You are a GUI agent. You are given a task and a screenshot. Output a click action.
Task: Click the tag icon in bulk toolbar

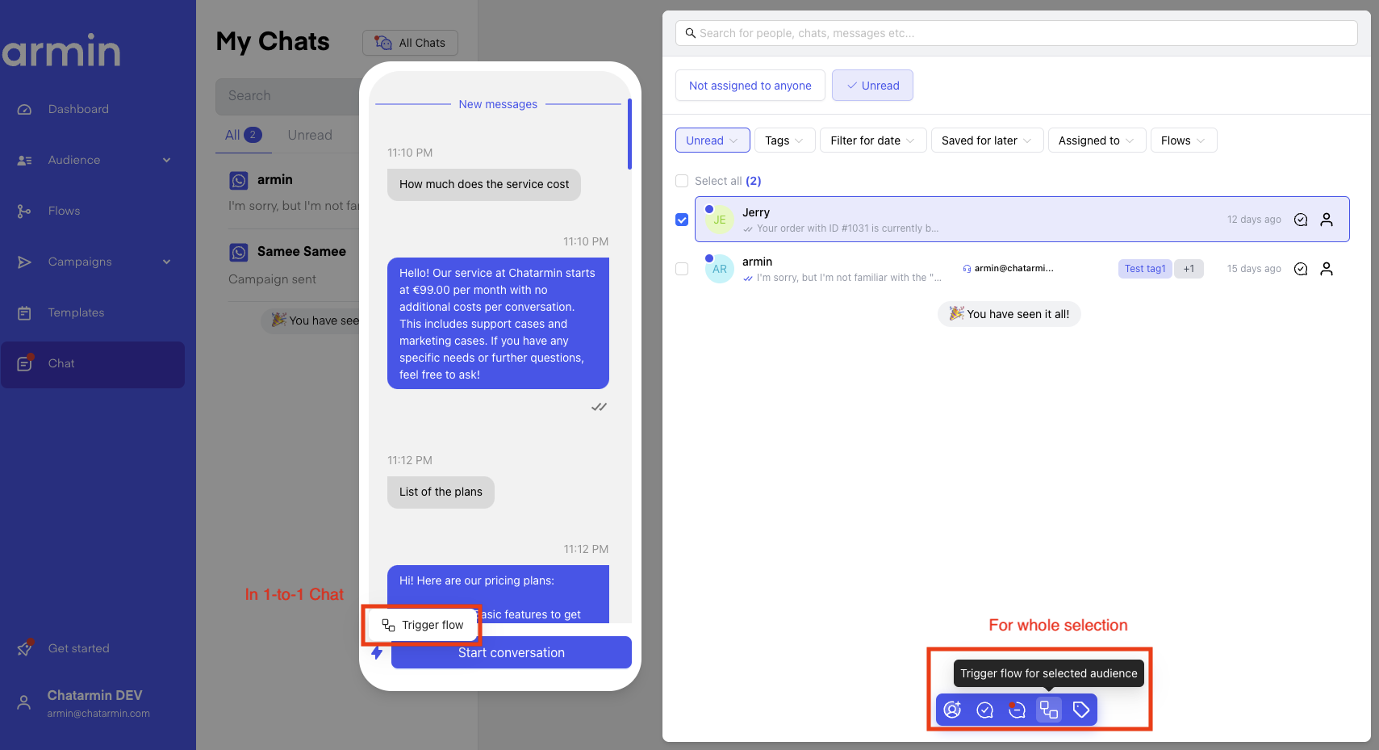(1081, 710)
